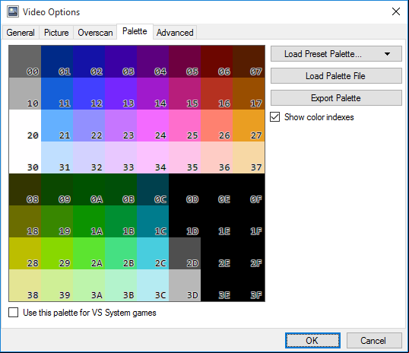The width and height of the screenshot is (409, 353).
Task: Click the Export Palette button
Action: (x=336, y=98)
